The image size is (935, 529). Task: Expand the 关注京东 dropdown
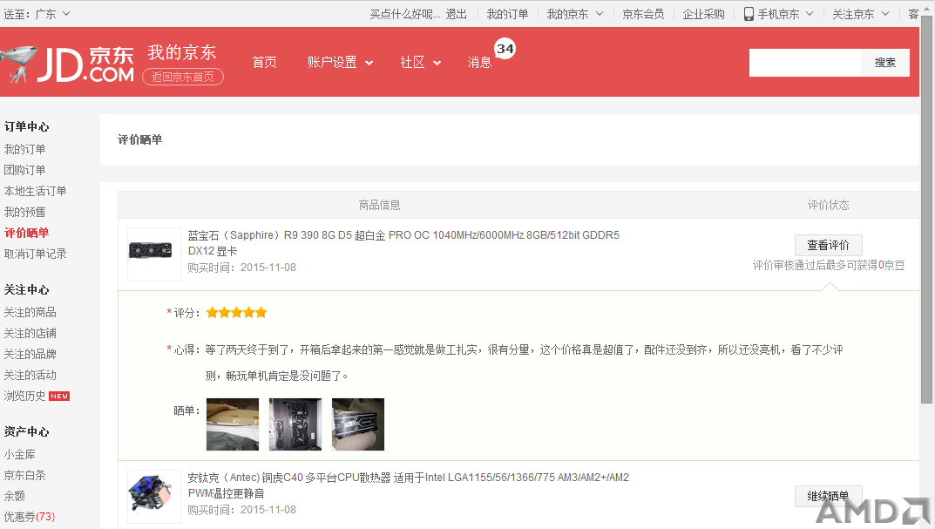860,14
